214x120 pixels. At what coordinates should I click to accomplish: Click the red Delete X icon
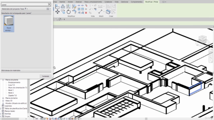(x=86, y=13)
